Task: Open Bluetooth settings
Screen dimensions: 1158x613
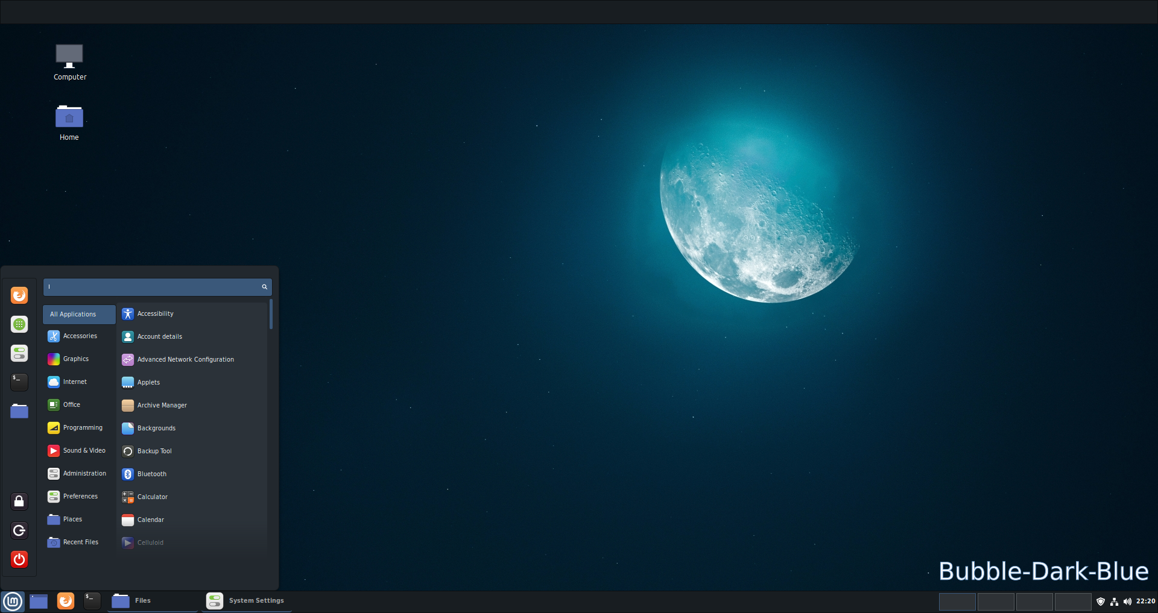Action: [193, 474]
